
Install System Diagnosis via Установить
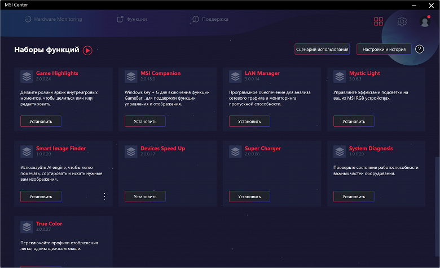[354, 196]
